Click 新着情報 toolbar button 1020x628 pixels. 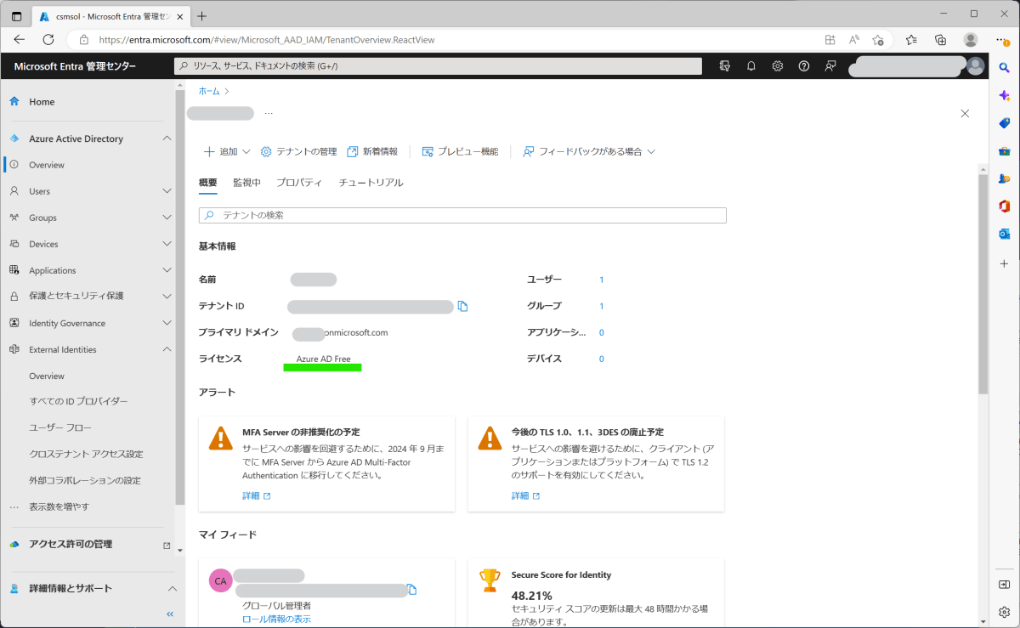click(372, 151)
